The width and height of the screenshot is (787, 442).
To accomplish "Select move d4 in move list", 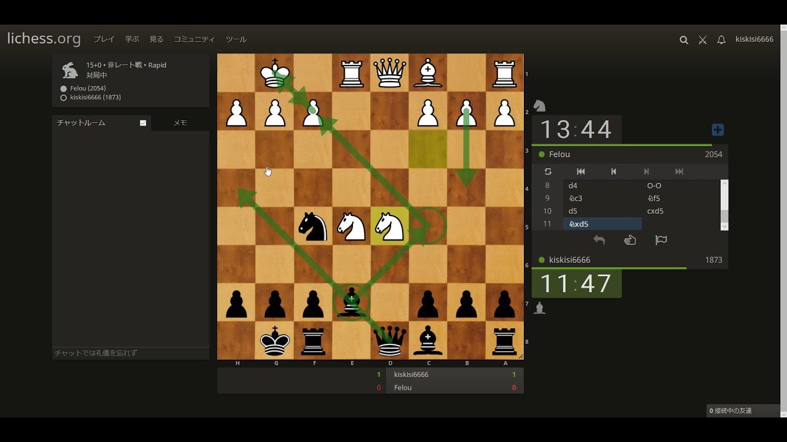I will tap(603, 185).
